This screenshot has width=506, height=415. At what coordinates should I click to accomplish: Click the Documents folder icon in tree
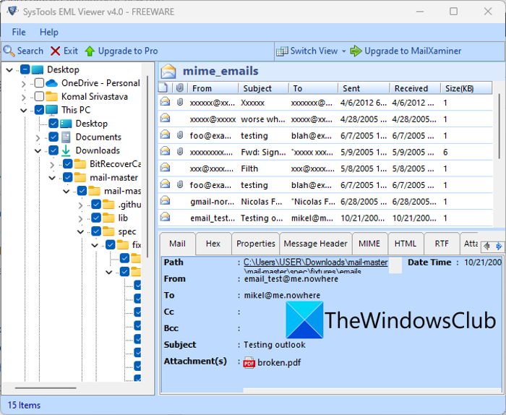click(66, 137)
